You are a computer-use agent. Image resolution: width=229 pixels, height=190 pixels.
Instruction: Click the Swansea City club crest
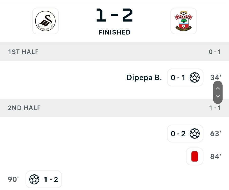click(45, 21)
